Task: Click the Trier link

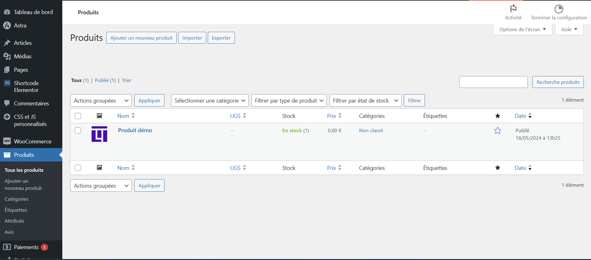Action: click(126, 80)
